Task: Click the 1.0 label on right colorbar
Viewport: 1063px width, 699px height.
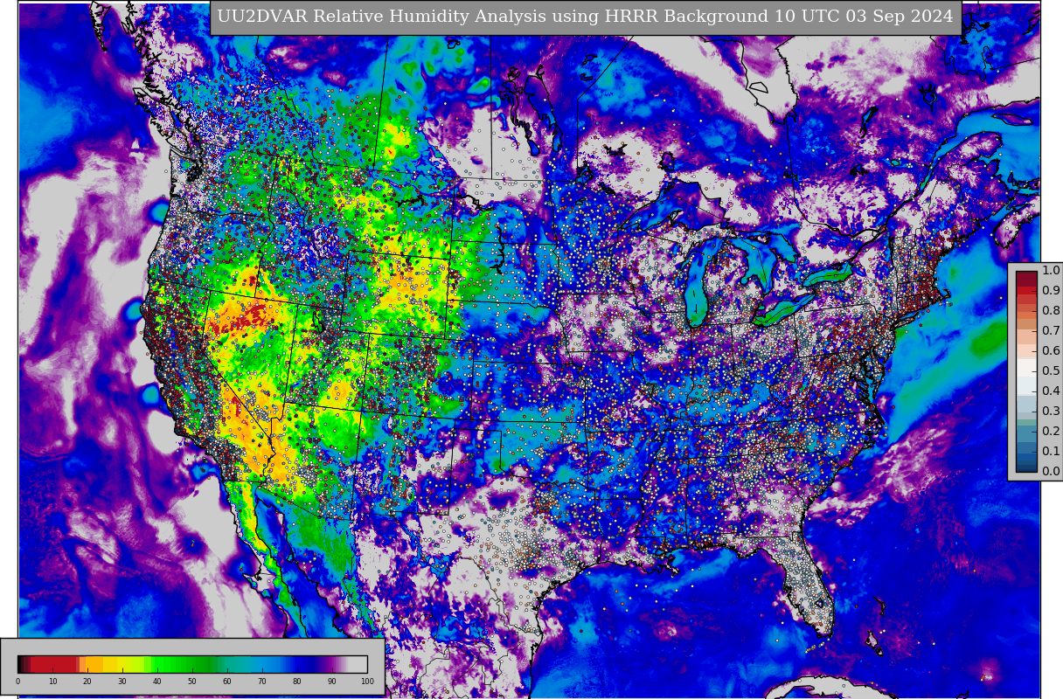Action: (1051, 271)
